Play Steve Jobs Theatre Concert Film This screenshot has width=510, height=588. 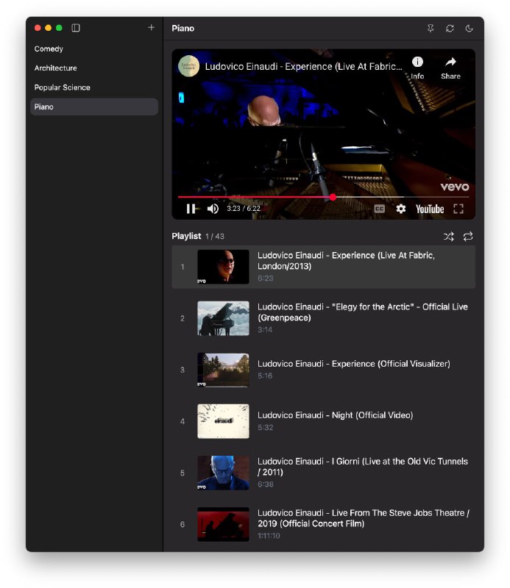pos(323,524)
